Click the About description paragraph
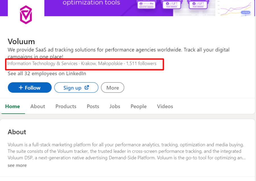 coord(127,151)
